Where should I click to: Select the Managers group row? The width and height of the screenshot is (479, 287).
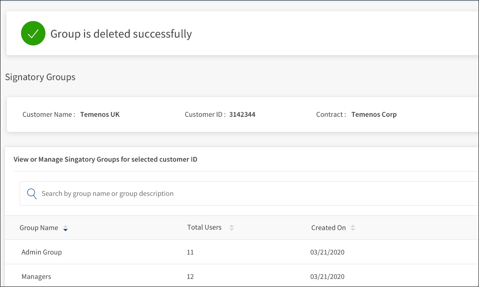pos(36,276)
